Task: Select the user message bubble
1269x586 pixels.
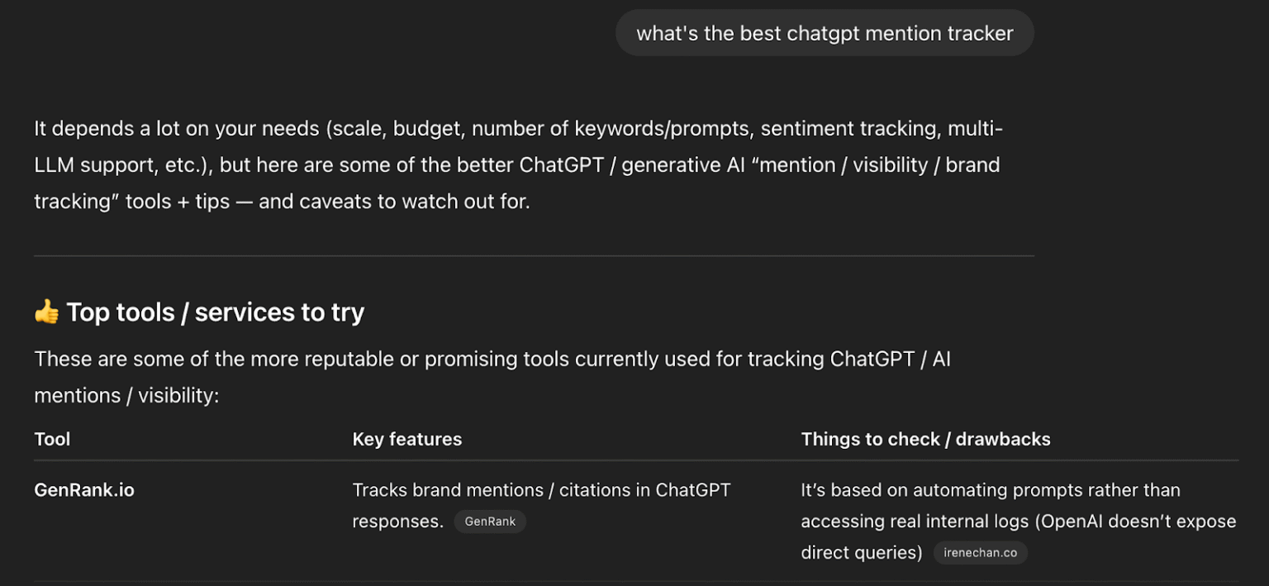Action: tap(824, 33)
